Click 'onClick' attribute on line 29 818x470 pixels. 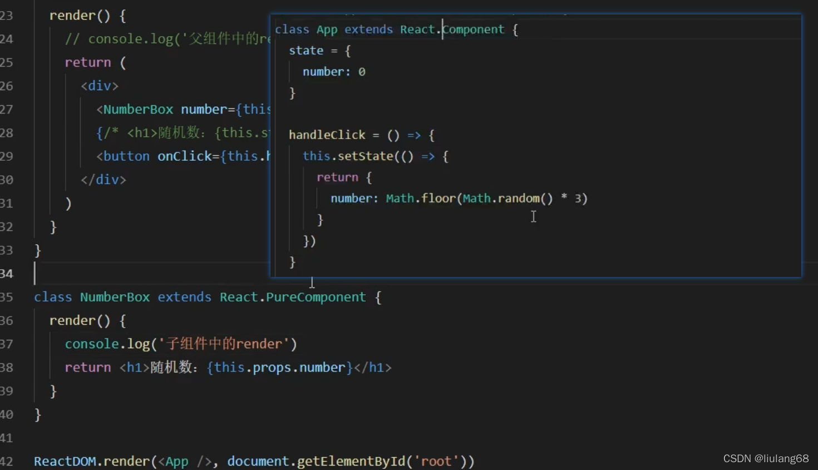(x=185, y=156)
